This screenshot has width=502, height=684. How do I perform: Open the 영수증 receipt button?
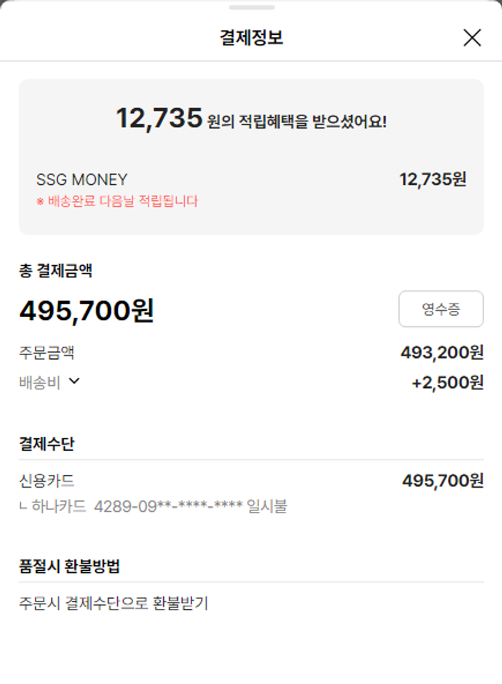[x=440, y=309]
